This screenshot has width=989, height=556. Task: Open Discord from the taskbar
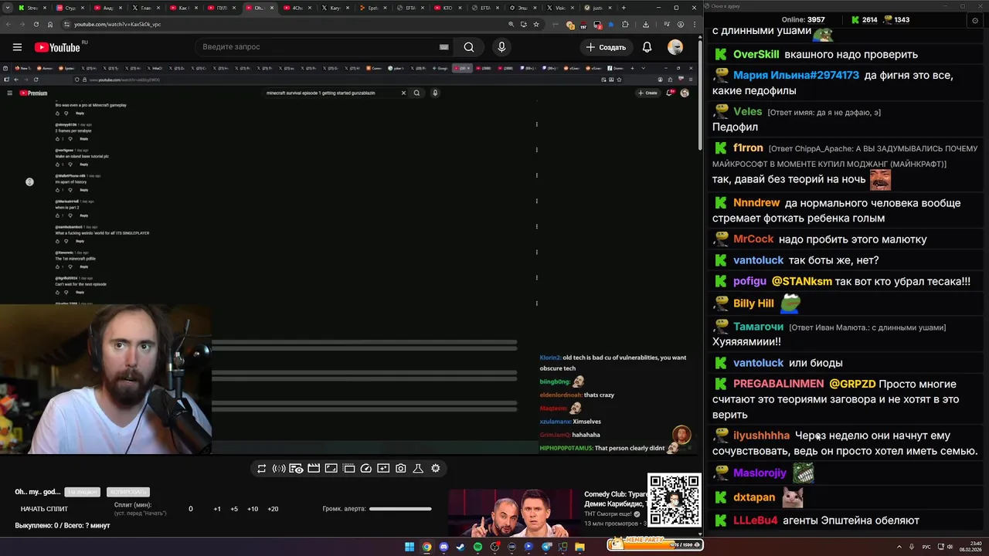(444, 547)
